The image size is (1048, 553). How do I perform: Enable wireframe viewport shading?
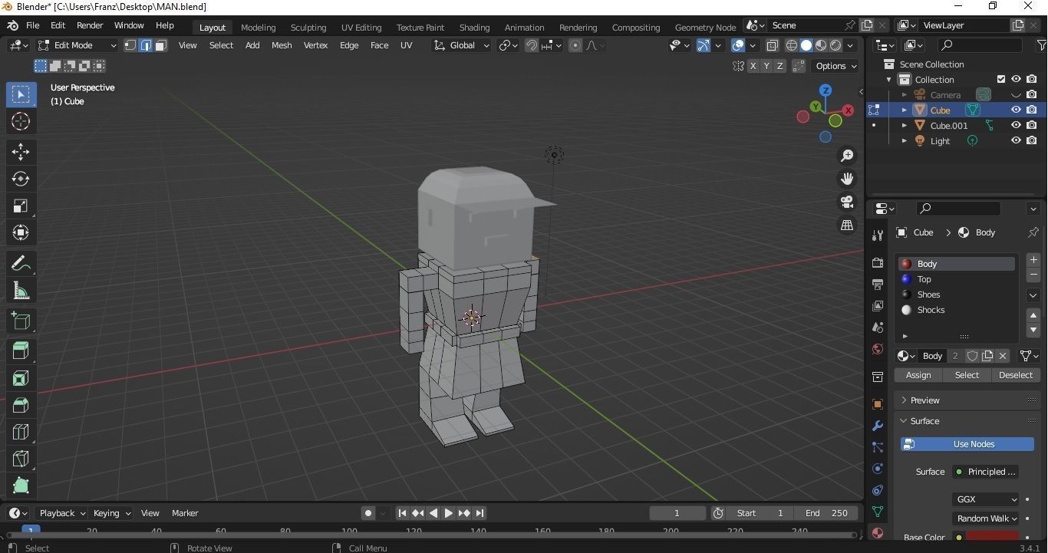[792, 45]
